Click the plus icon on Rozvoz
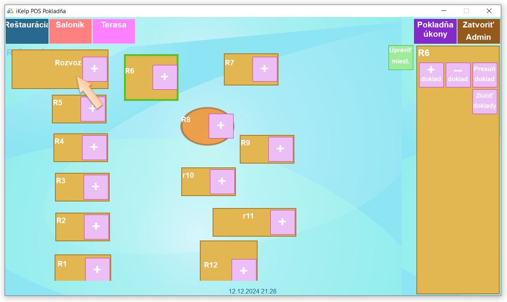The image size is (507, 302). (95, 69)
